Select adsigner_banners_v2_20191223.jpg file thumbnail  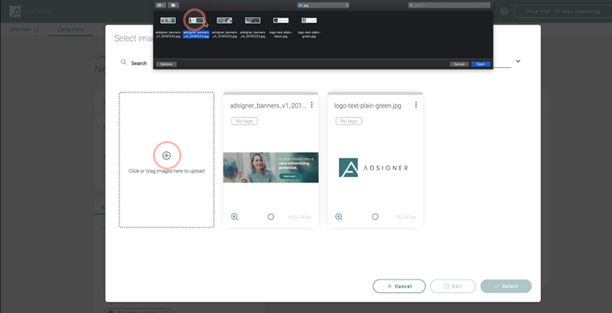click(196, 21)
